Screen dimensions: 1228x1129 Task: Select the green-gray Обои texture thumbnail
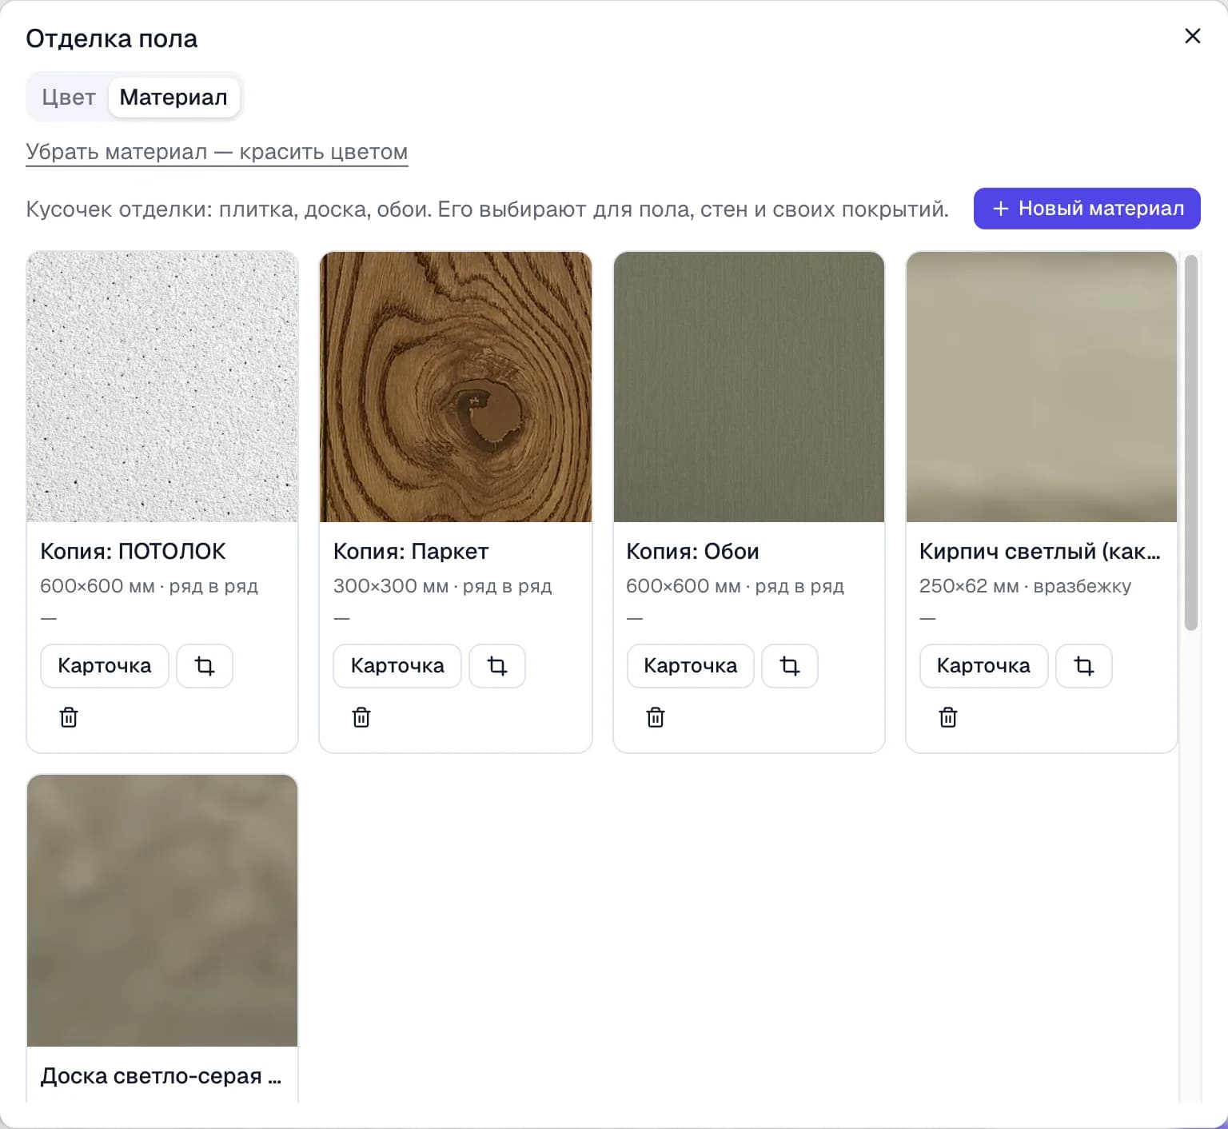pyautogui.click(x=749, y=387)
